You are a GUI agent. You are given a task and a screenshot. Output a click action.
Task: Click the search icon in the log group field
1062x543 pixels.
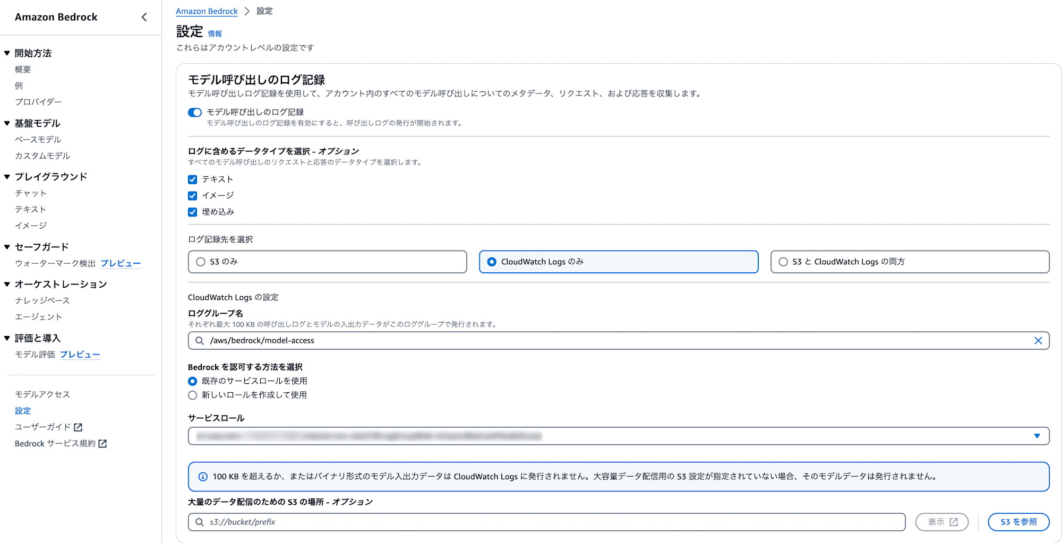200,341
